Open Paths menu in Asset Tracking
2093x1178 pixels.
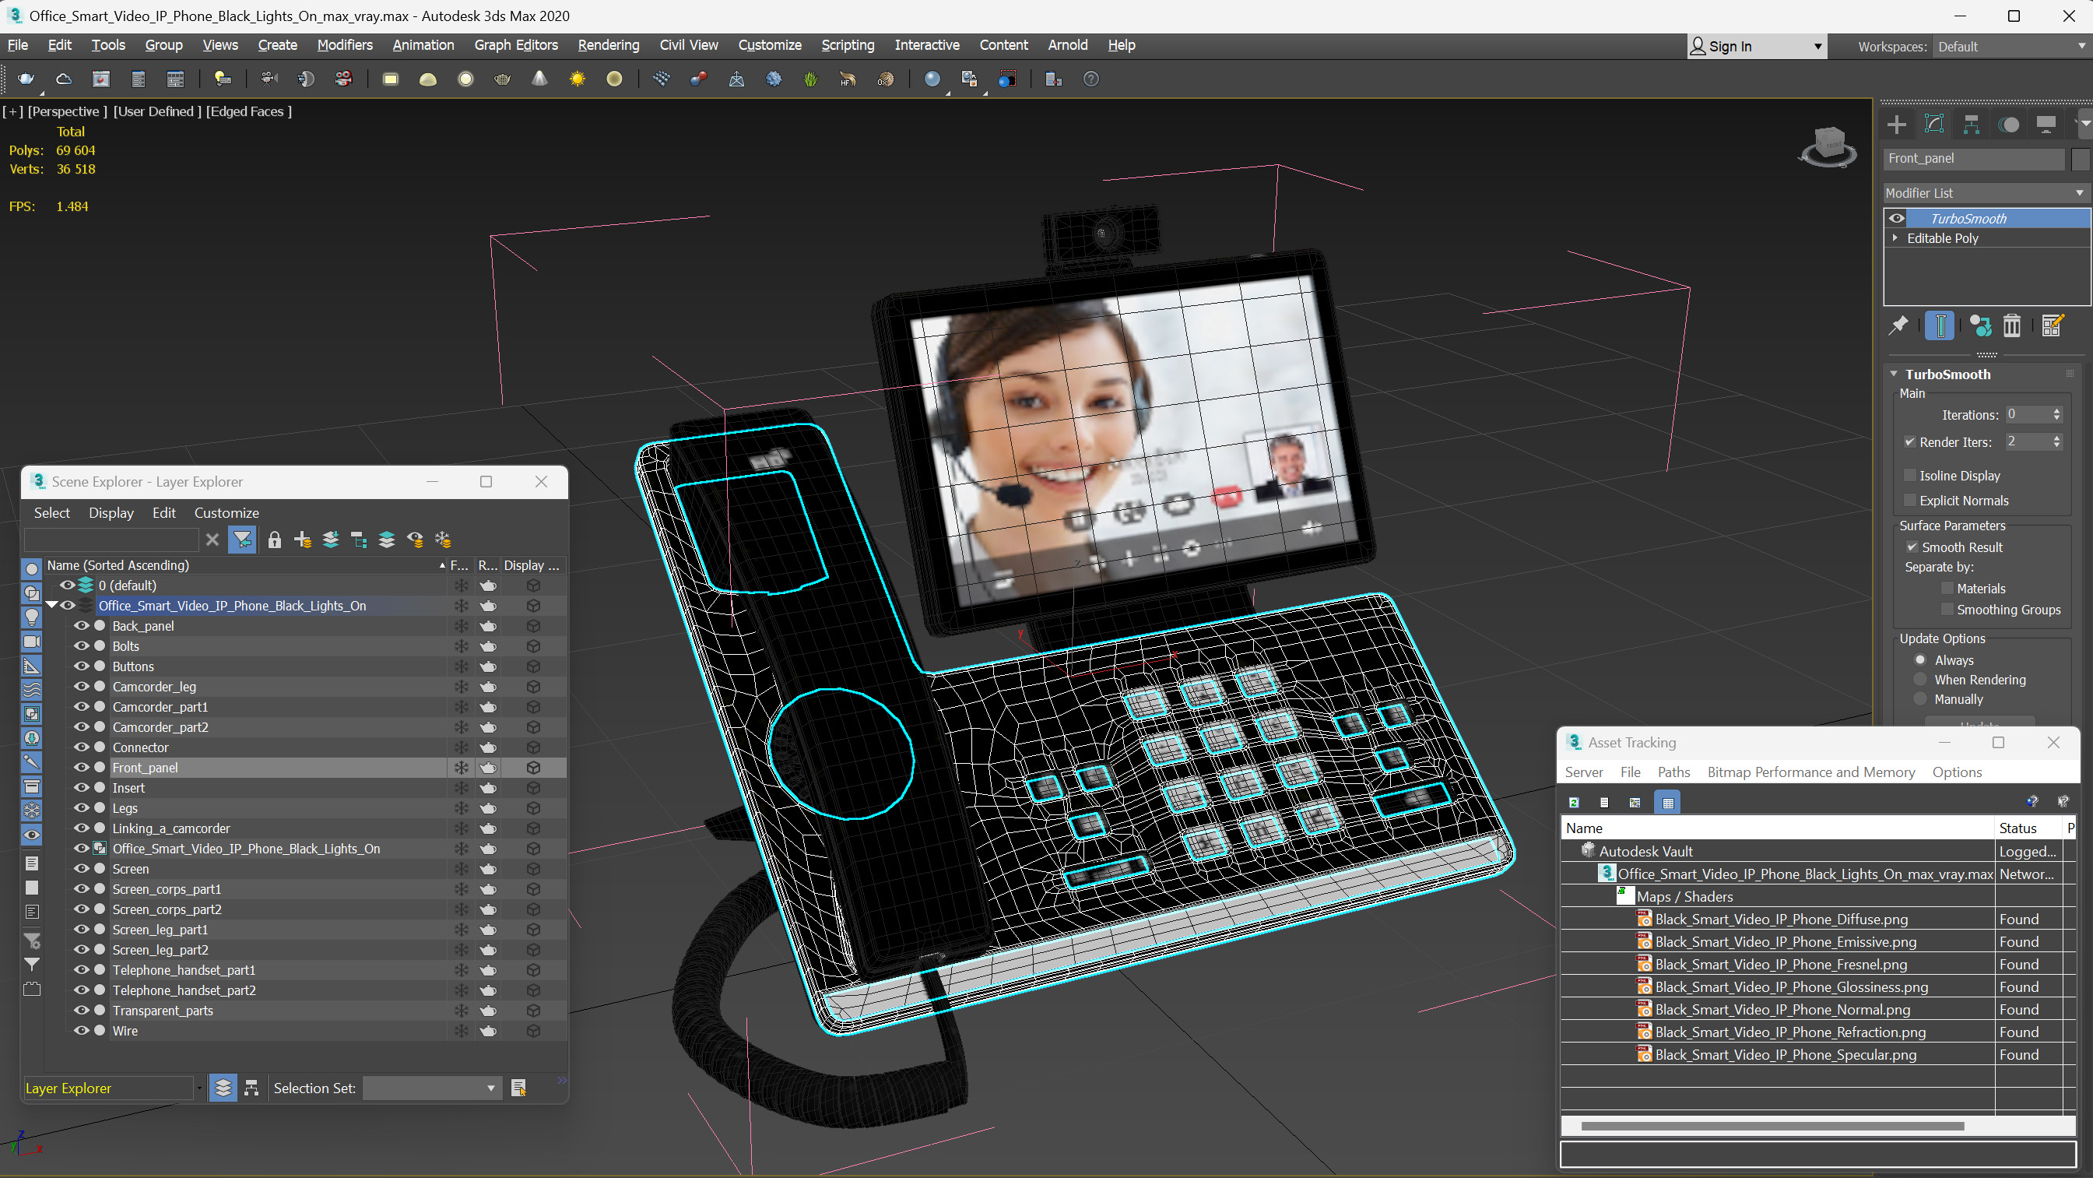click(x=1673, y=772)
